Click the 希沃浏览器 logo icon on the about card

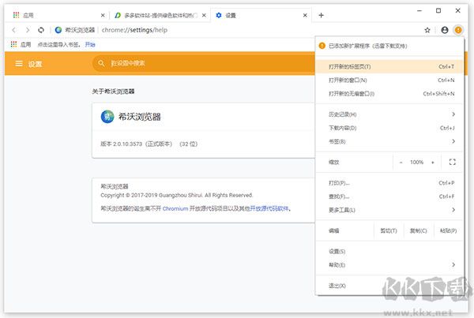click(107, 117)
